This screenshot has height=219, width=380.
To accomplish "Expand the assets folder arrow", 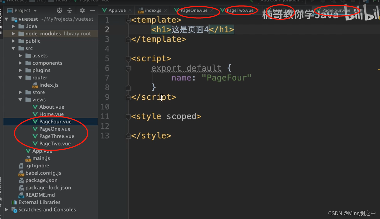I will [20, 56].
